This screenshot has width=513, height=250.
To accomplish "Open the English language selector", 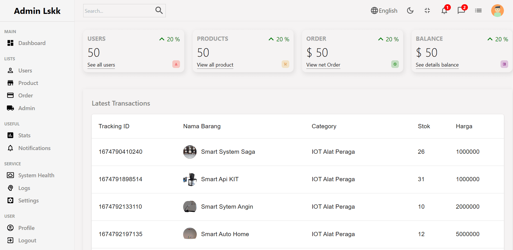I will click(384, 11).
